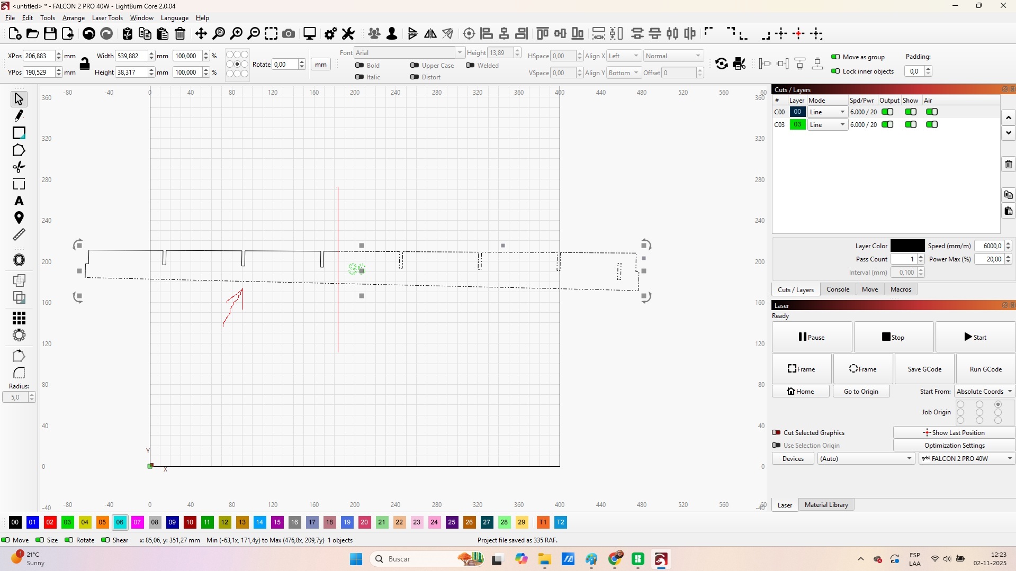Open the Mode dropdown for layer C03
Viewport: 1016px width, 571px height.
828,125
